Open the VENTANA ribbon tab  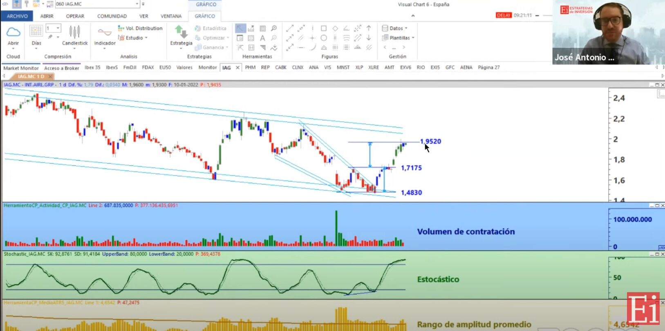click(x=171, y=16)
